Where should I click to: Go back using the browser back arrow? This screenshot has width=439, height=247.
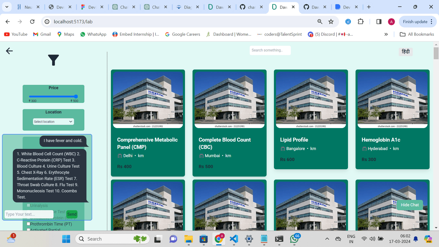8,22
